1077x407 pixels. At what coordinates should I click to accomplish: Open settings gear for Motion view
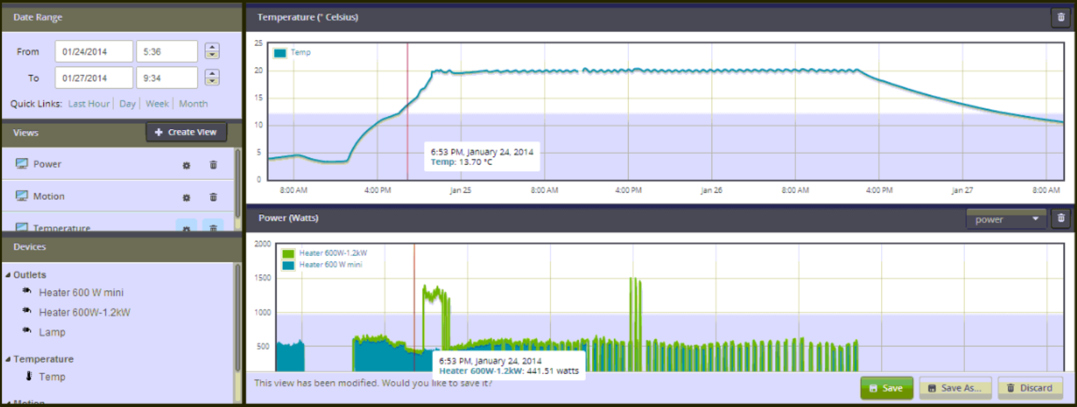pyautogui.click(x=186, y=197)
